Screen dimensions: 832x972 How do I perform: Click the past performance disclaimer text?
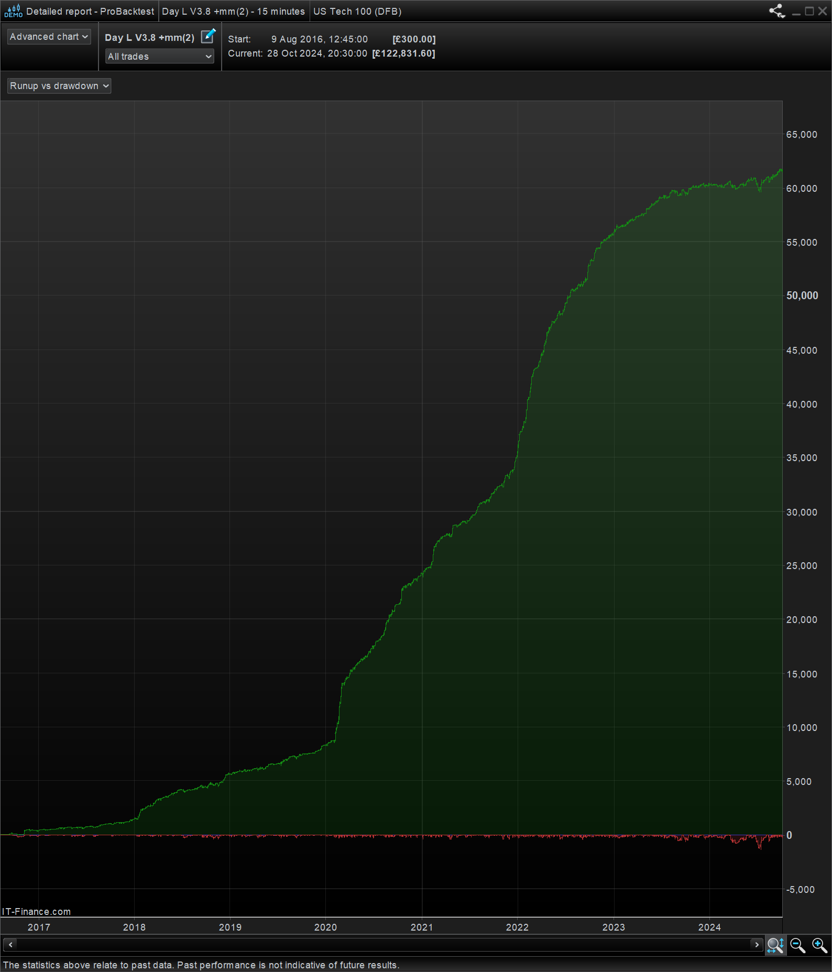coord(201,965)
